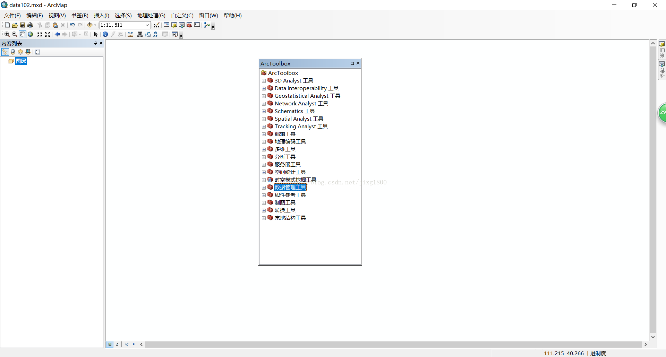
Task: Open the 视图(V) menu
Action: pos(57,16)
